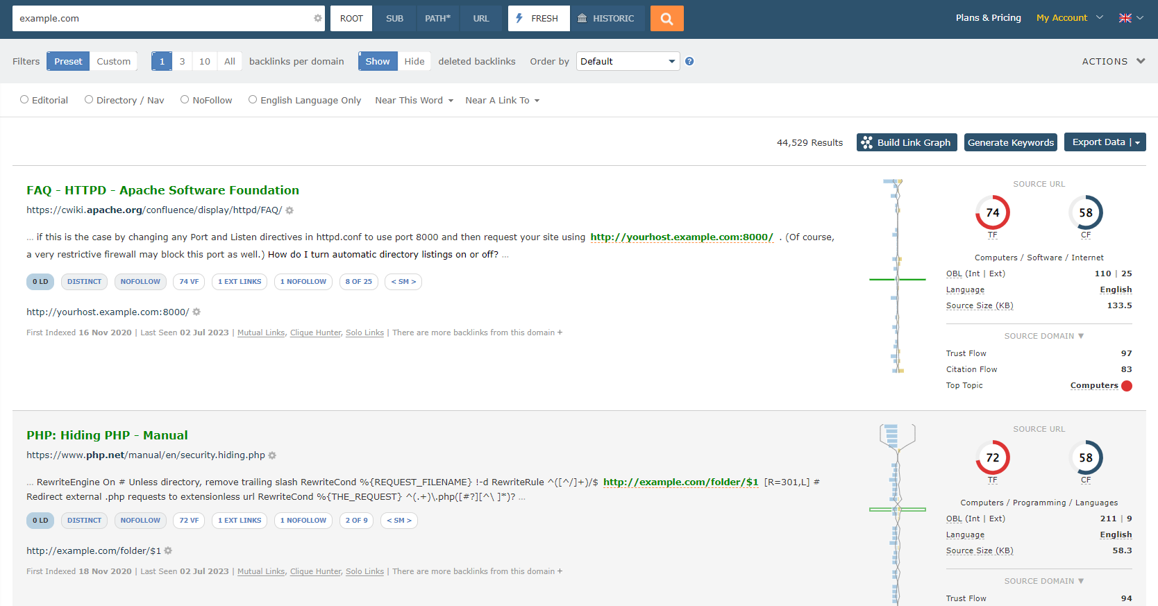Open the FAQ - HTTPD Apache result link
The height and width of the screenshot is (606, 1158).
pos(162,190)
